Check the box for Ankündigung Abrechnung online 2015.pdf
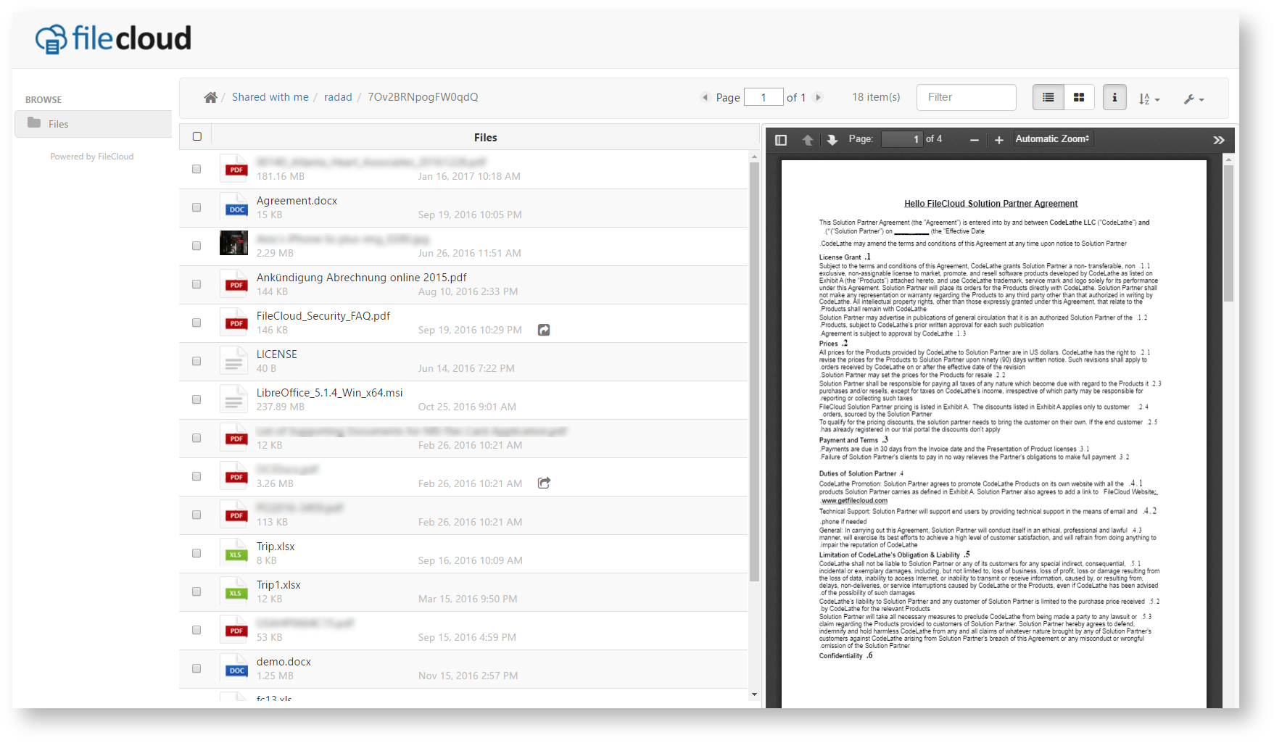 point(197,284)
